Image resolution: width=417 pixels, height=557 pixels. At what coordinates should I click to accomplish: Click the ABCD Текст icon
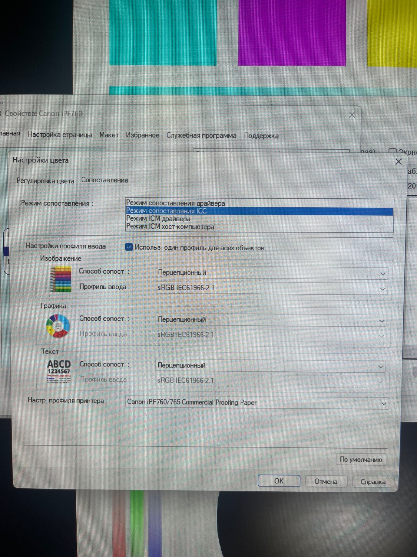(59, 371)
